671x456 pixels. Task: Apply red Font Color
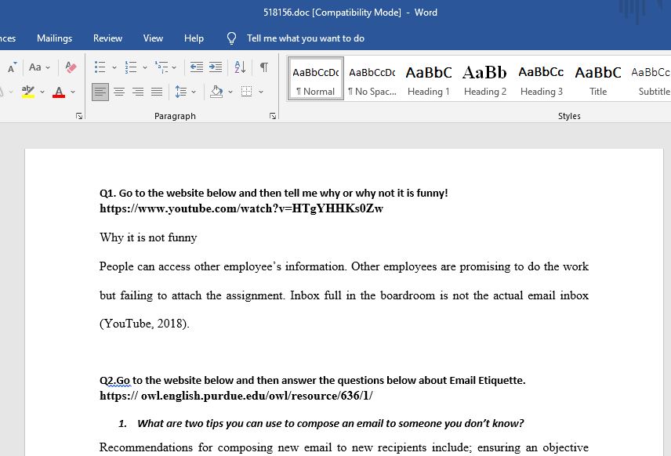coord(59,92)
